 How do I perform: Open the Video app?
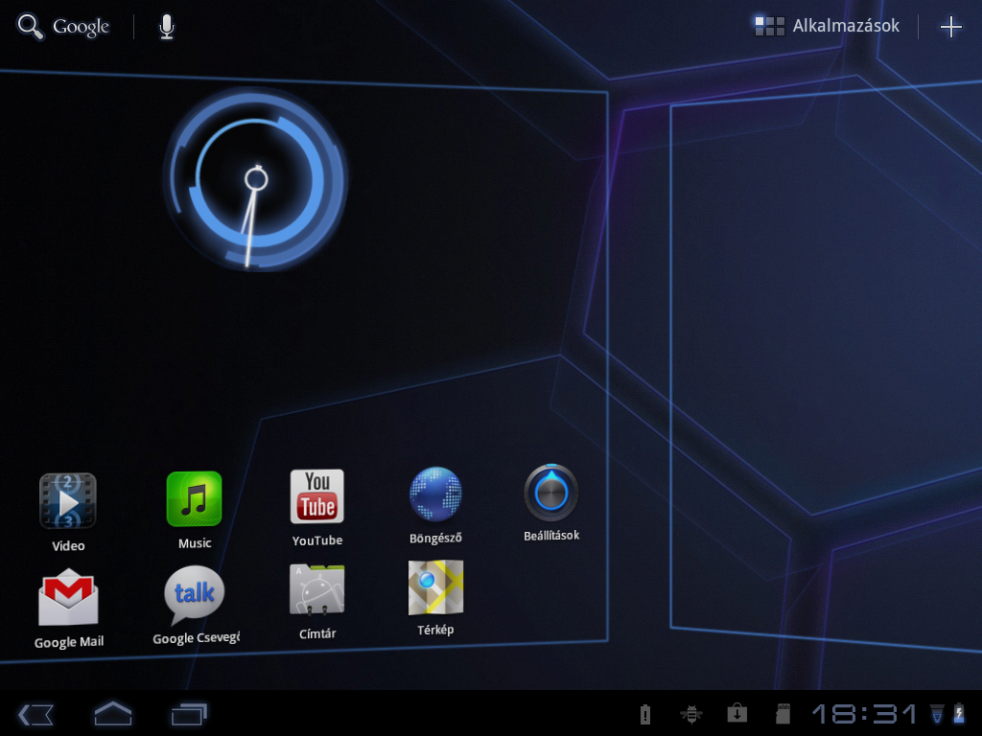[x=68, y=513]
